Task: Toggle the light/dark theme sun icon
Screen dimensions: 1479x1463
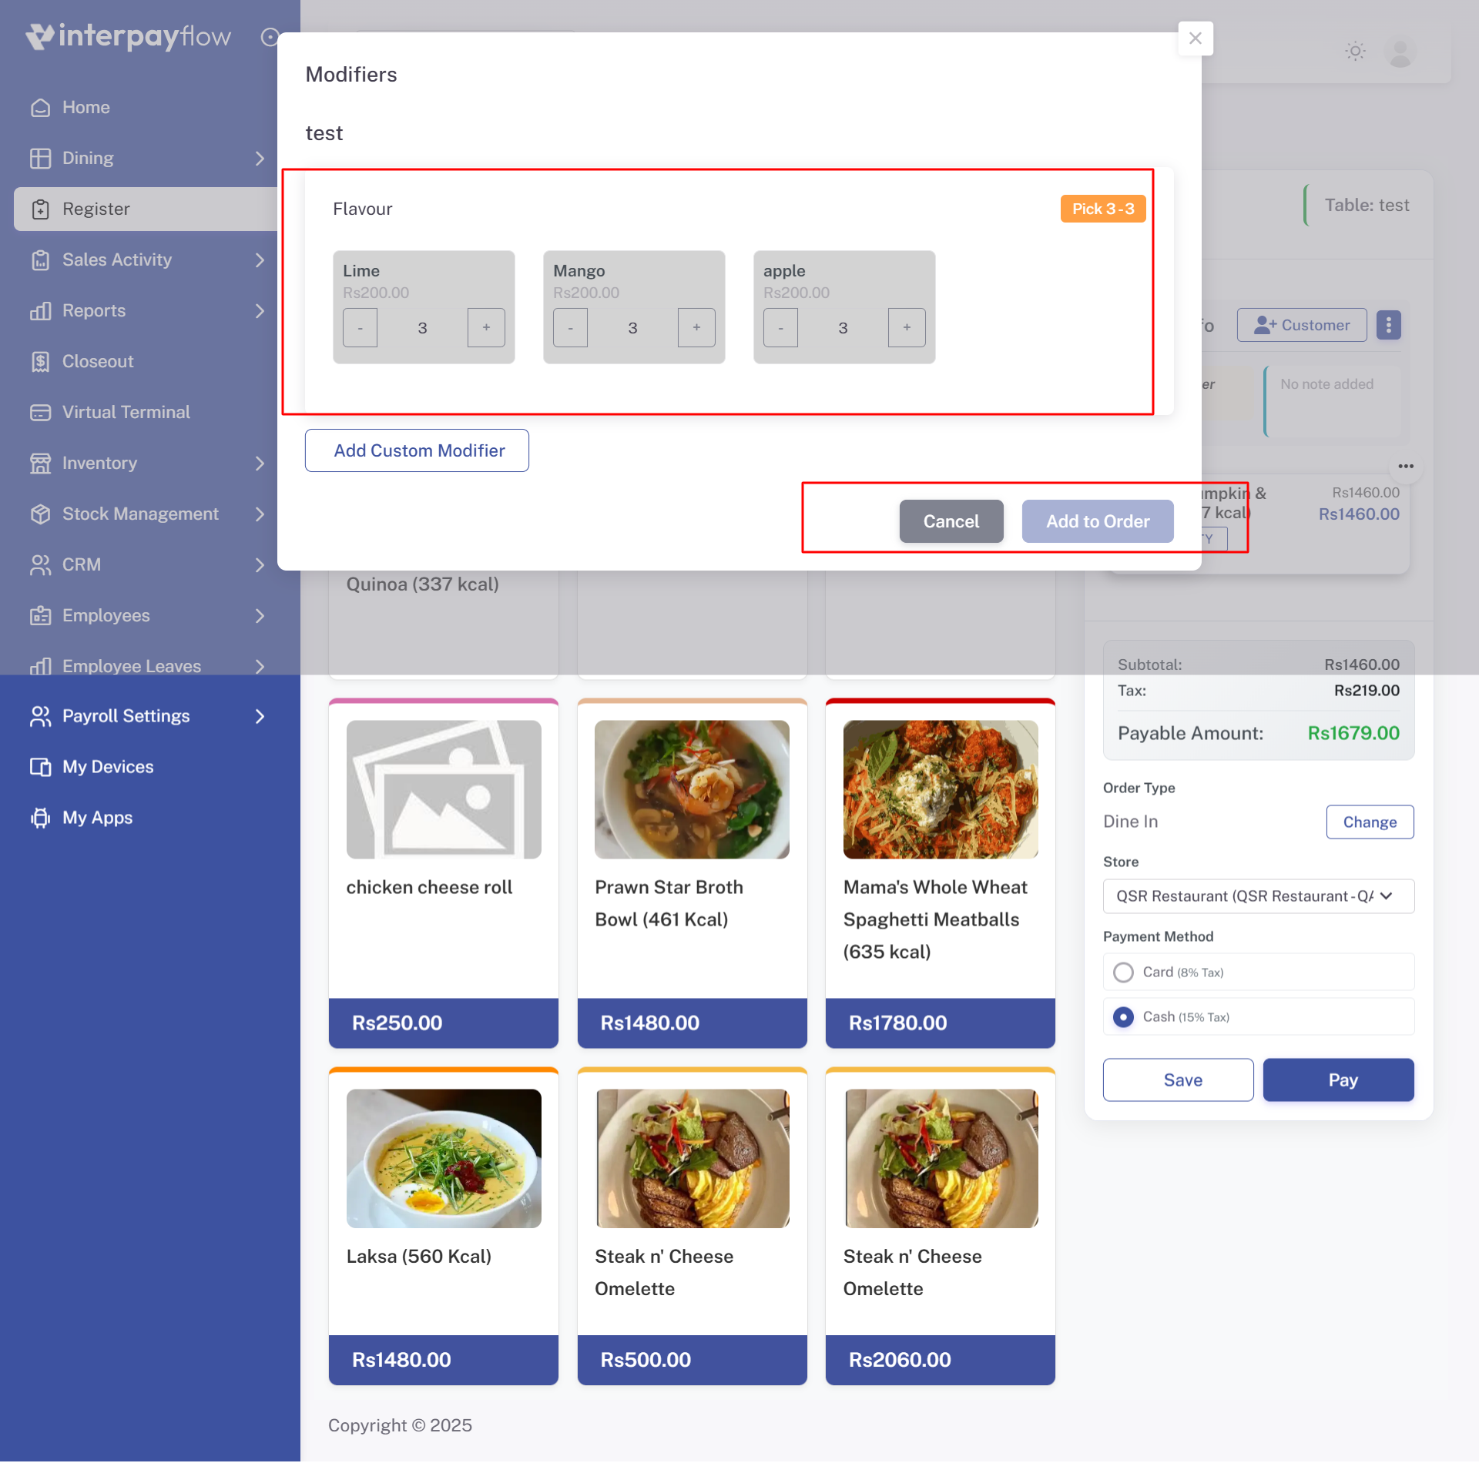Action: 1355,52
